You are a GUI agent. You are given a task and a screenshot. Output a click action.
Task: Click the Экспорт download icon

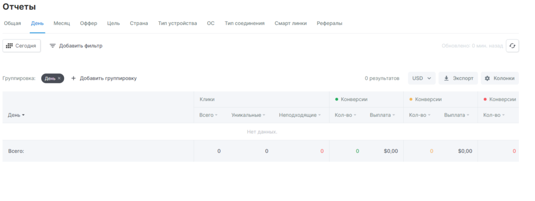click(x=446, y=78)
